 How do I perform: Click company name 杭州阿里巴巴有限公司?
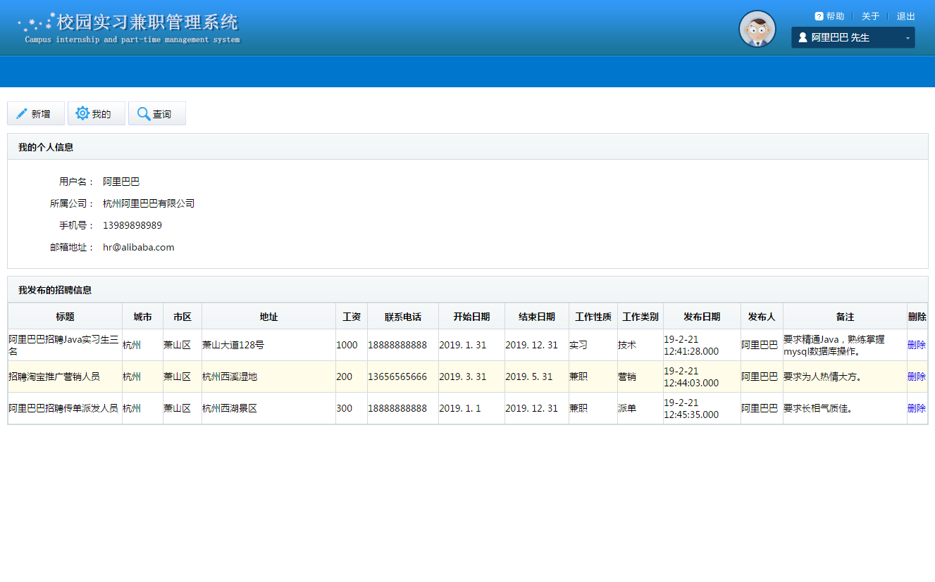coord(149,203)
